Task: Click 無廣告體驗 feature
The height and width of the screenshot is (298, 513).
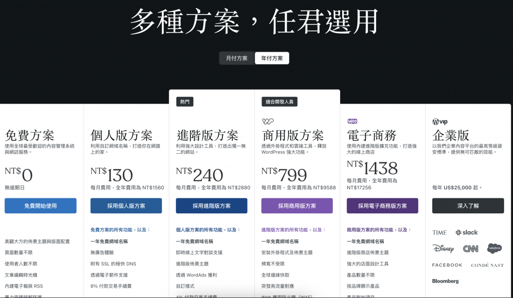Action: click(x=102, y=252)
